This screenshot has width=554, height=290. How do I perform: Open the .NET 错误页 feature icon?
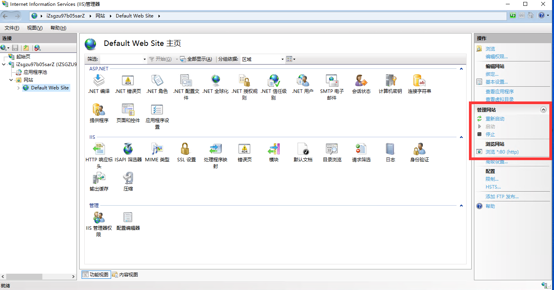pyautogui.click(x=128, y=81)
